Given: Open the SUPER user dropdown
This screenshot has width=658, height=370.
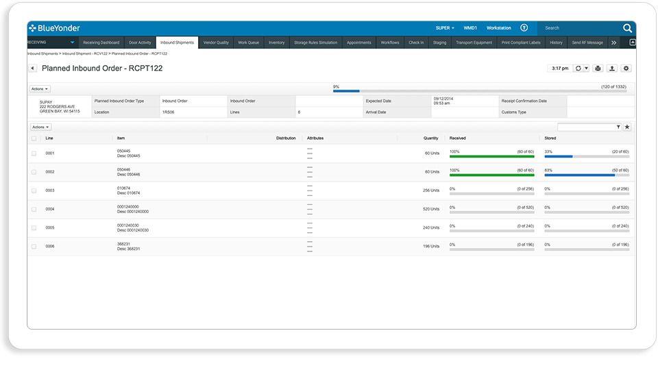Looking at the screenshot, I should 445,28.
